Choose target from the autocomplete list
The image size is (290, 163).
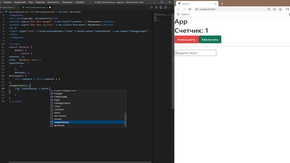(87, 94)
